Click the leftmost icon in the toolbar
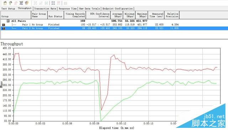The height and width of the screenshot is (130, 228). pos(5,3)
